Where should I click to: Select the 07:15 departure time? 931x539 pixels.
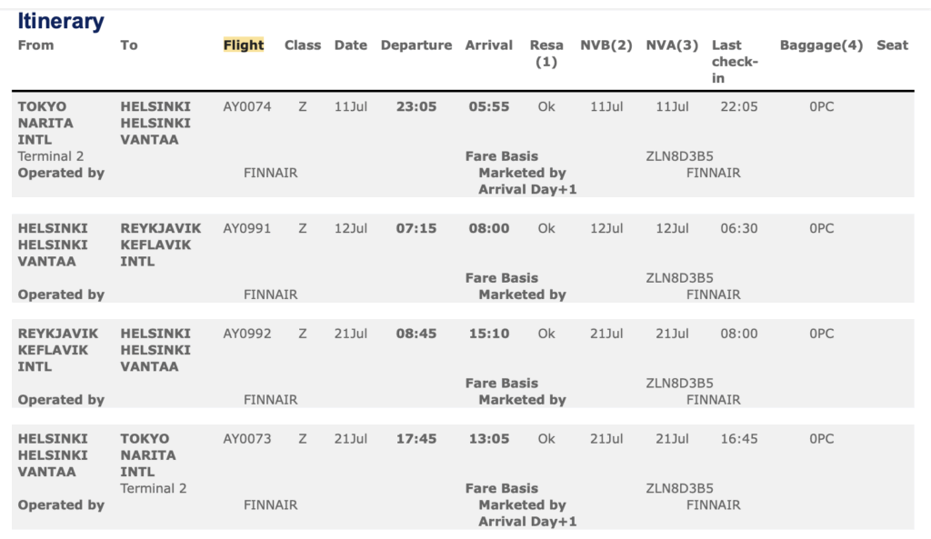[416, 229]
